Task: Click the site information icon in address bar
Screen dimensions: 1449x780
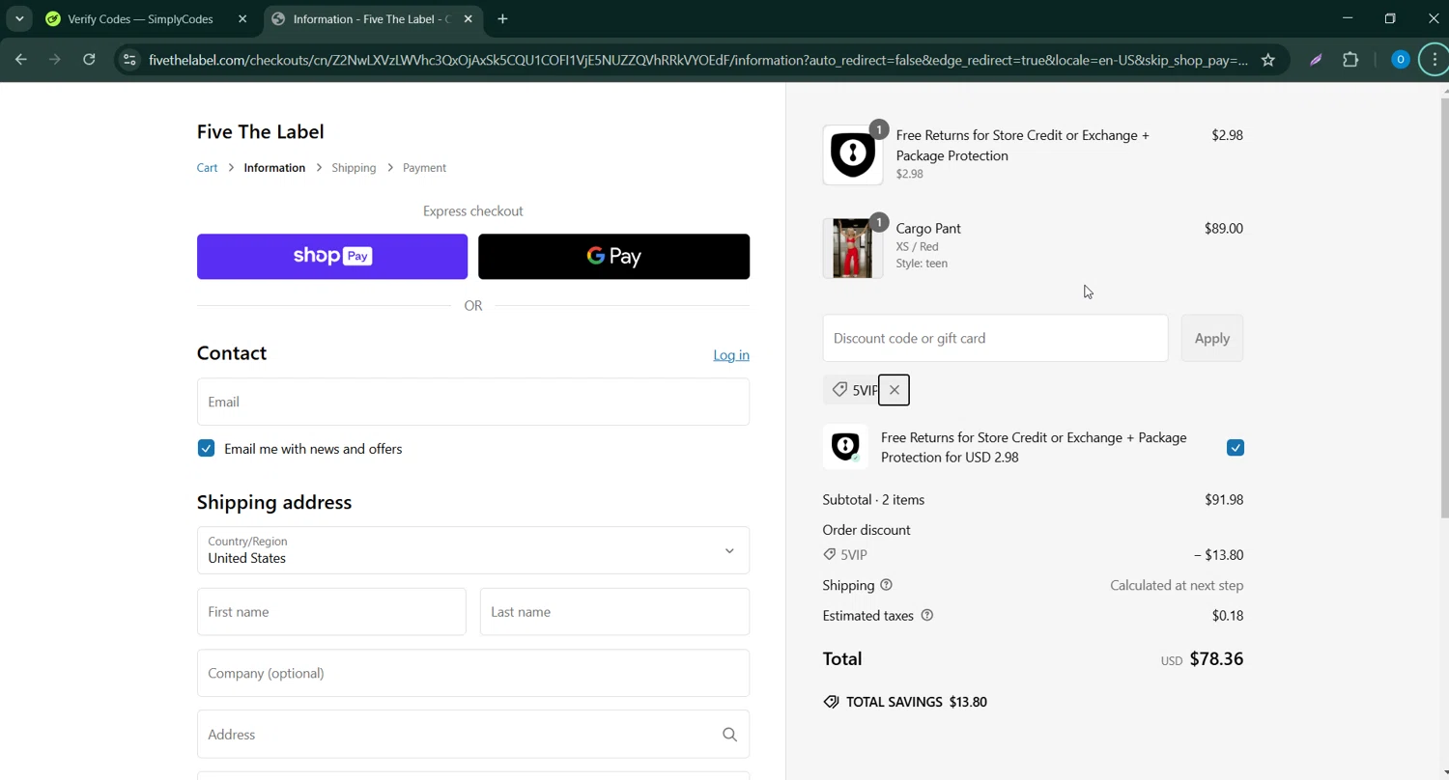Action: [x=129, y=60]
